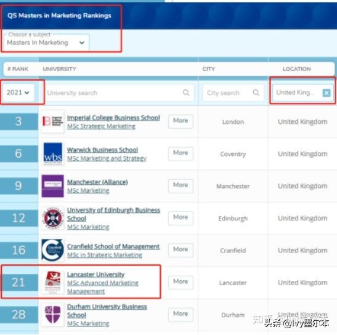Click rank number 21 cell
This screenshot has width=337, height=335.
click(19, 283)
